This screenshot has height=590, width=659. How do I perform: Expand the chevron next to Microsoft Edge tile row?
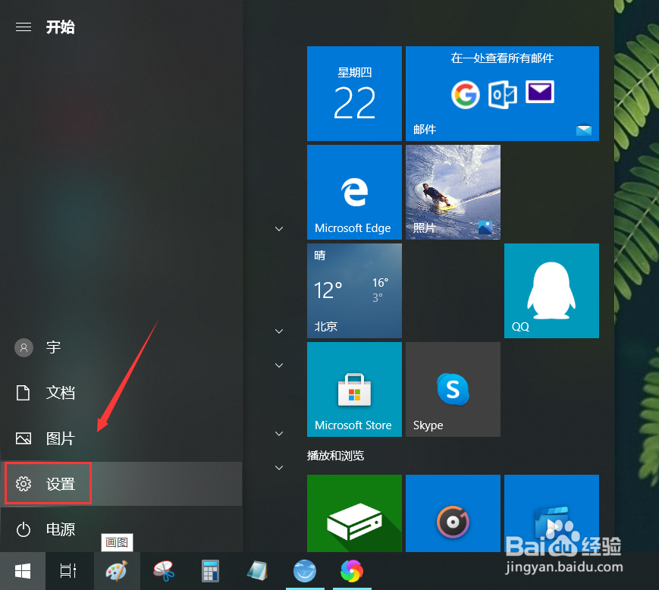click(278, 228)
